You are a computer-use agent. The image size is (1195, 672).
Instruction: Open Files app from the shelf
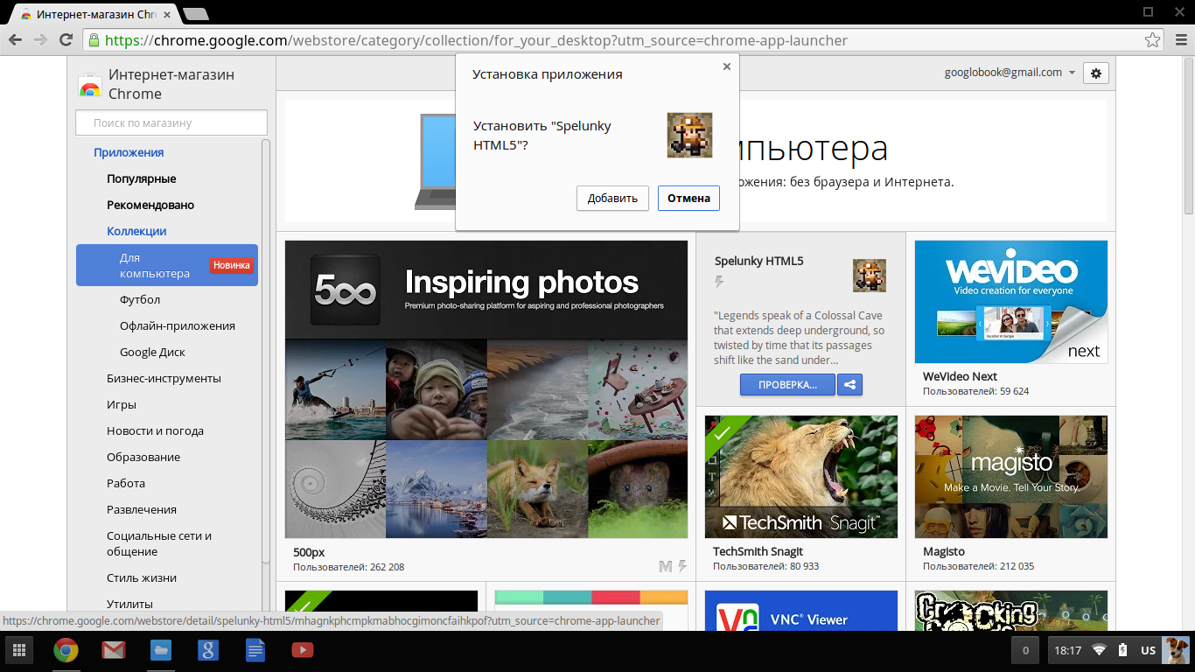coord(160,650)
